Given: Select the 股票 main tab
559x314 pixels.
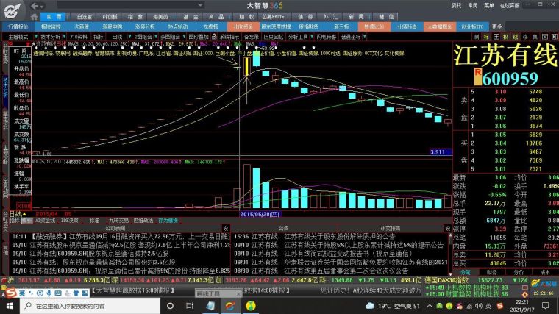Looking at the screenshot, I should (x=54, y=17).
